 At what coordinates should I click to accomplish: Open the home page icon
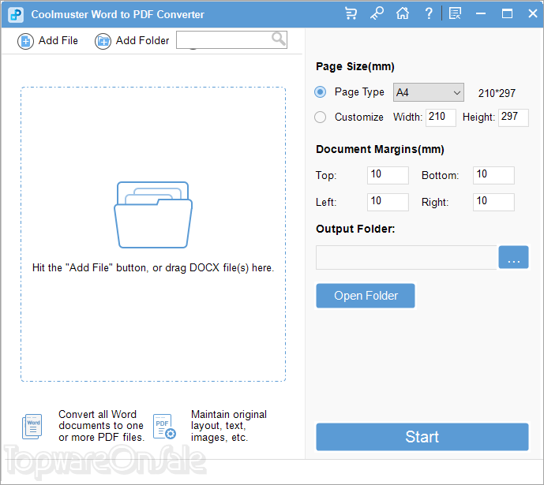tap(403, 14)
